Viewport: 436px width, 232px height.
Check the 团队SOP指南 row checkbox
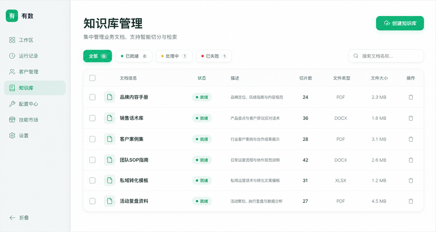pos(92,160)
